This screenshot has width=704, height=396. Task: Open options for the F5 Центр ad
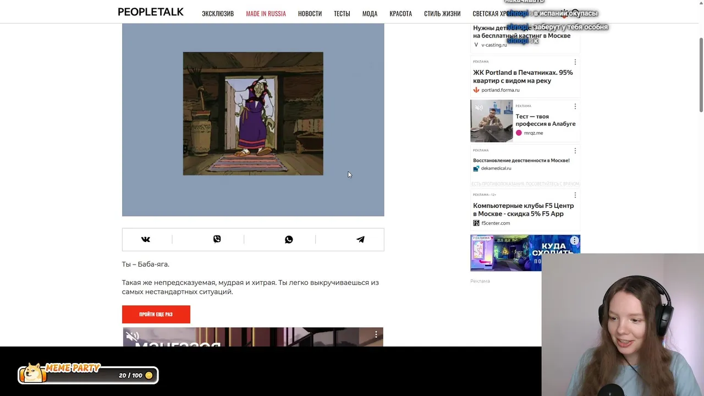click(x=575, y=195)
